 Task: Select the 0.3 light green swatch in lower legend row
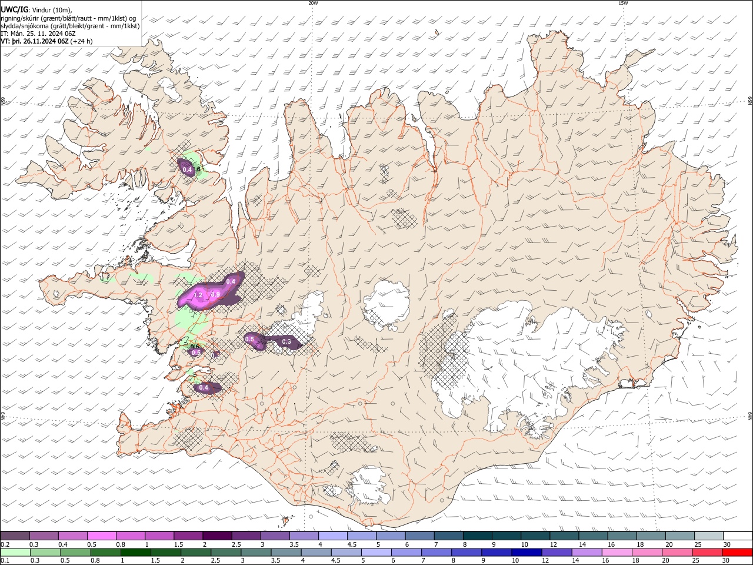[x=45, y=552]
